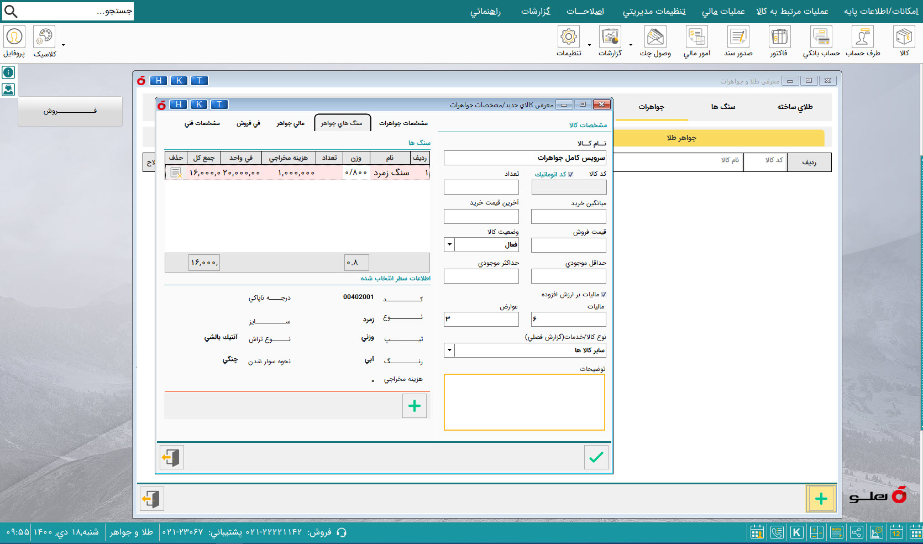
Task: Click the حساب بانكي toolbar icon
Action: point(821,42)
